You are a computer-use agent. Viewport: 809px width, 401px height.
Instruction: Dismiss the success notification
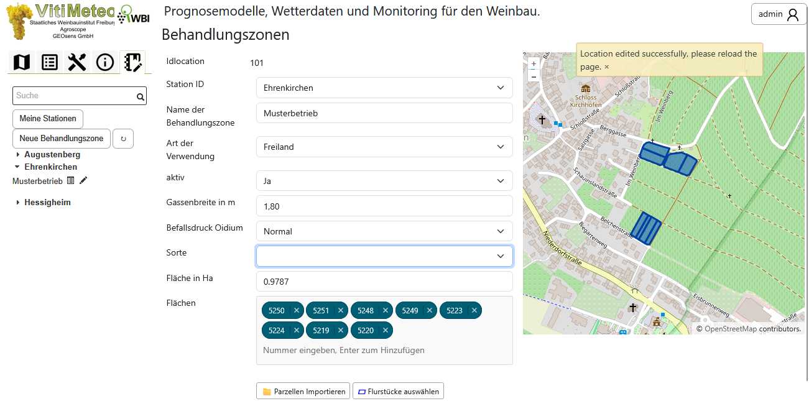pos(607,67)
